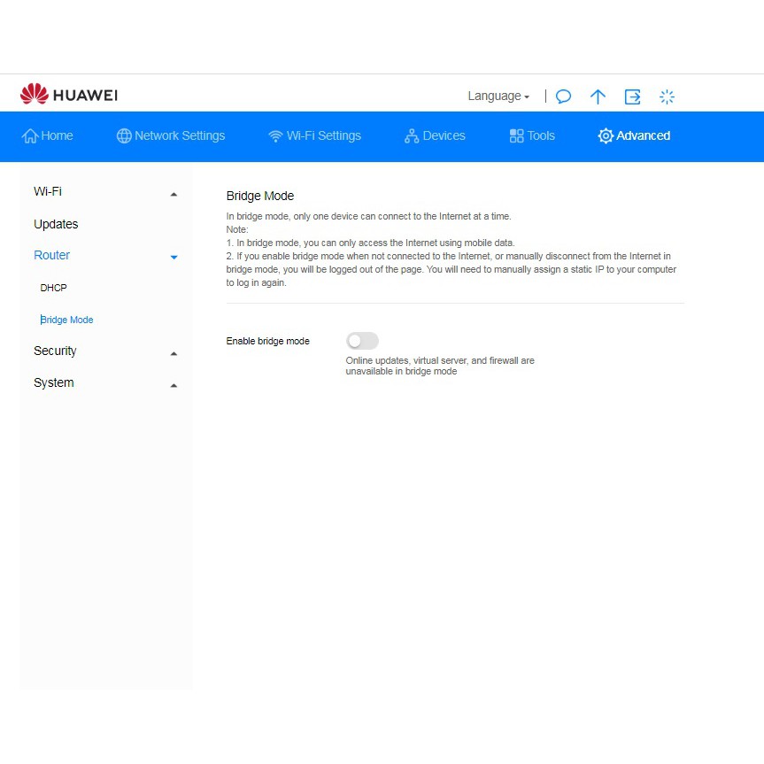
Task: Go to the Home tab
Action: (x=48, y=135)
